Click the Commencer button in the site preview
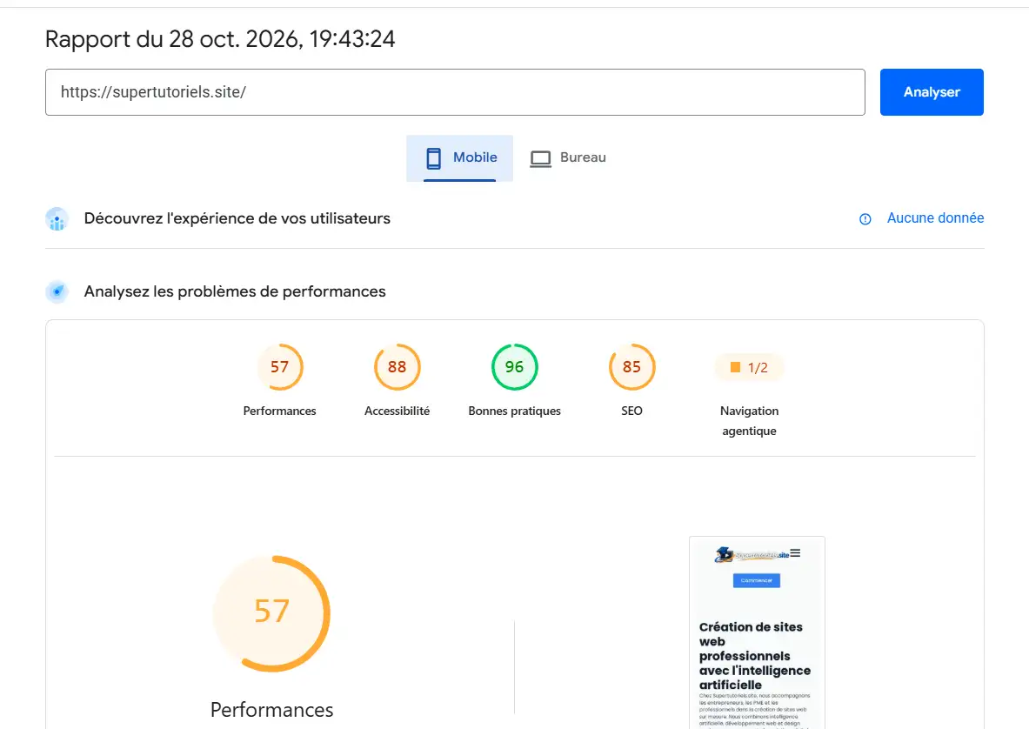 click(756, 581)
